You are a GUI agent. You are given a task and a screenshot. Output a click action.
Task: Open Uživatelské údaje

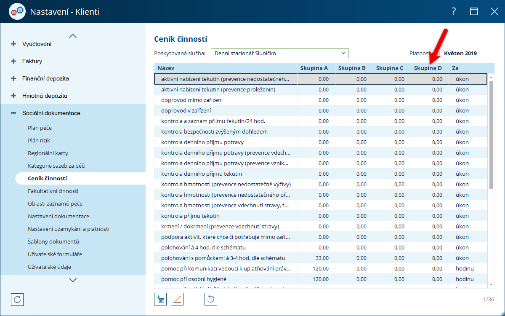(x=49, y=267)
